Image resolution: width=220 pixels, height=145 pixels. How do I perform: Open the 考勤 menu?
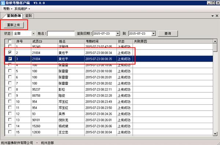click(x=8, y=9)
